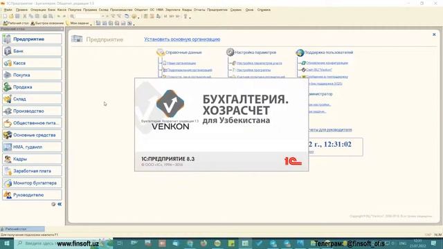Viewport: 443px width, 249px height.
Task: Open the Производство section in the sidebar
Action: [32, 111]
